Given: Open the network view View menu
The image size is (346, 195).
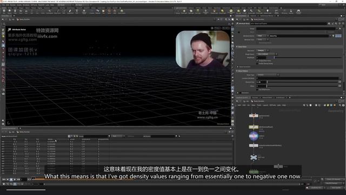Looking at the screenshot, I should tap(254, 105).
